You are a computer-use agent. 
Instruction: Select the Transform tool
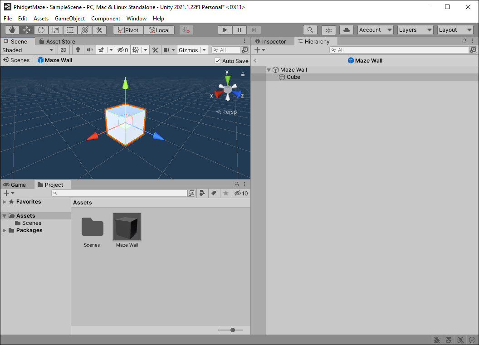[85, 30]
